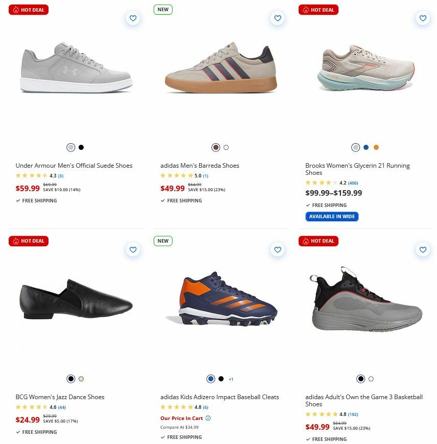Open adidas Barreda Shoes product image

221,71
